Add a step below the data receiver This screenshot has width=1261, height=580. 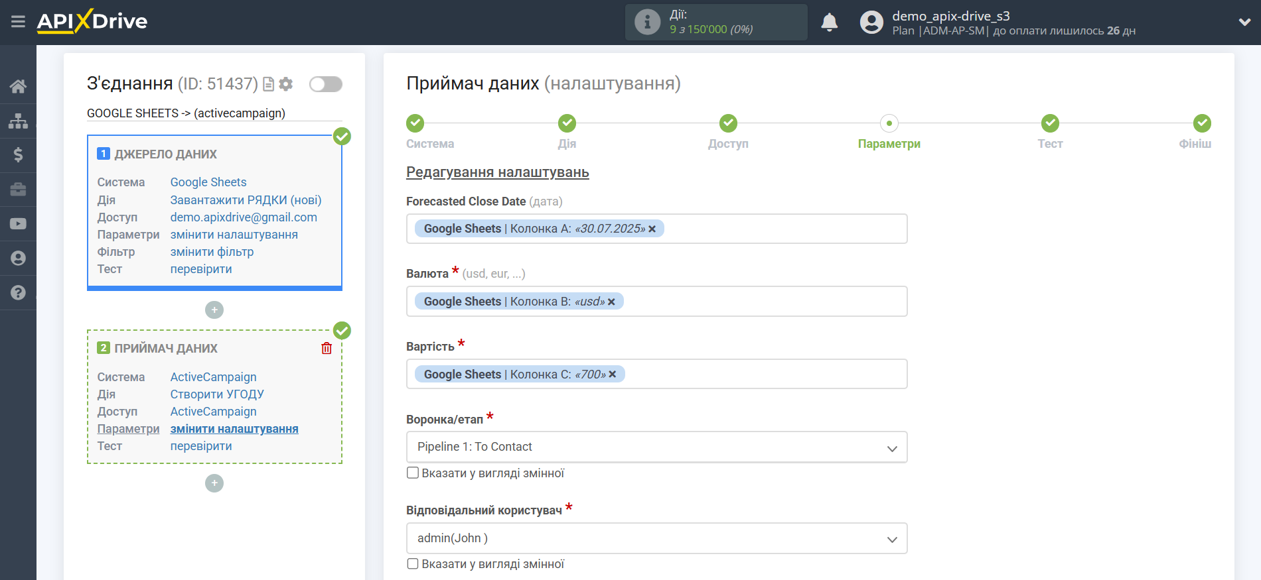pyautogui.click(x=214, y=483)
